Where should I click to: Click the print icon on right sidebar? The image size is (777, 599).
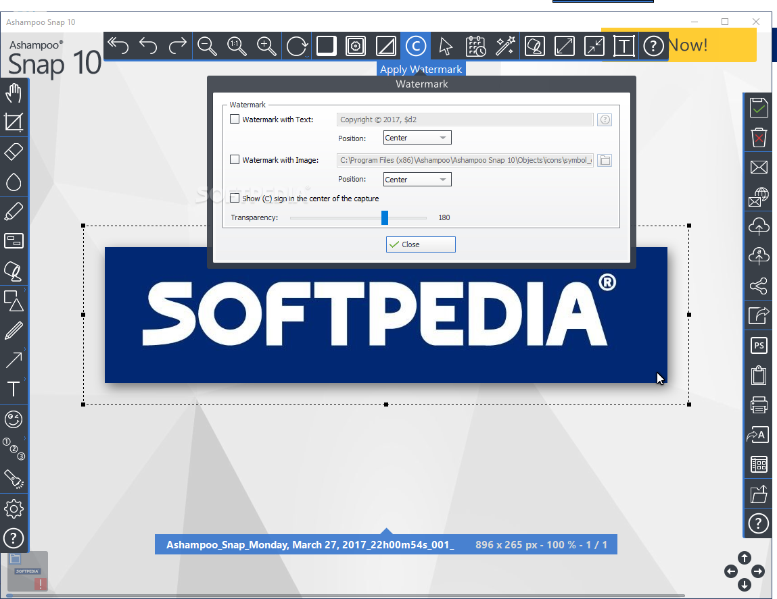[x=759, y=405]
